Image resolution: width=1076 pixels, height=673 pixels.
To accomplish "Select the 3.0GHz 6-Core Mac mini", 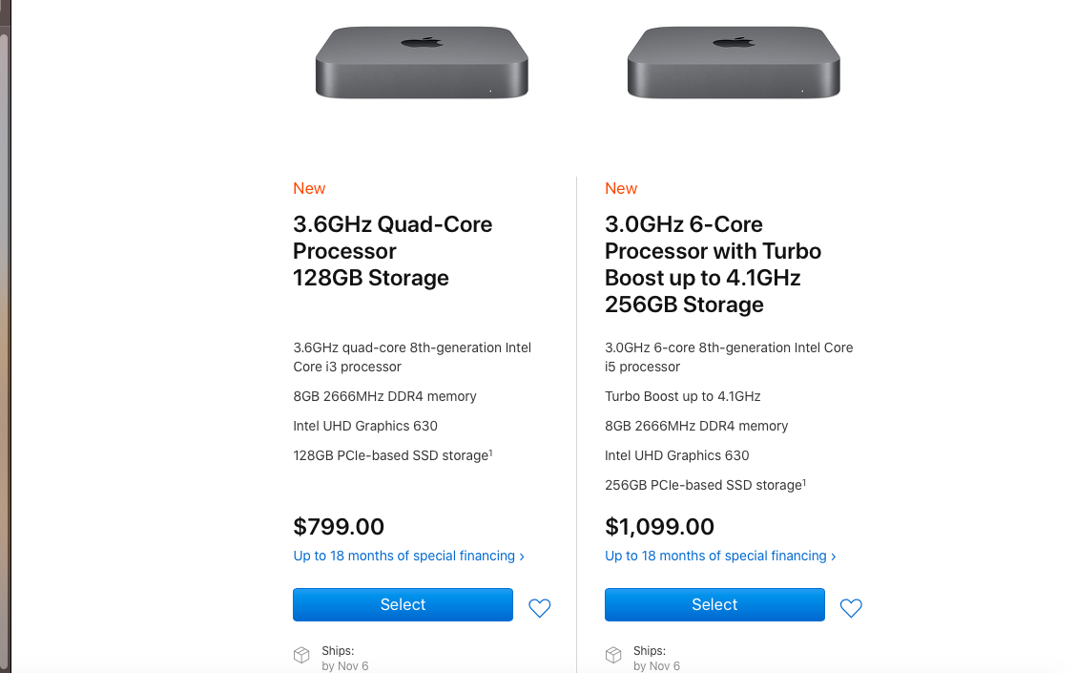I will (x=714, y=605).
